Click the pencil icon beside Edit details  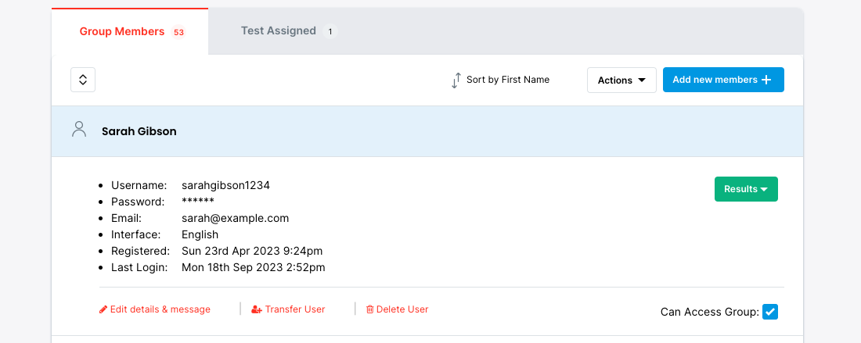[x=103, y=309]
